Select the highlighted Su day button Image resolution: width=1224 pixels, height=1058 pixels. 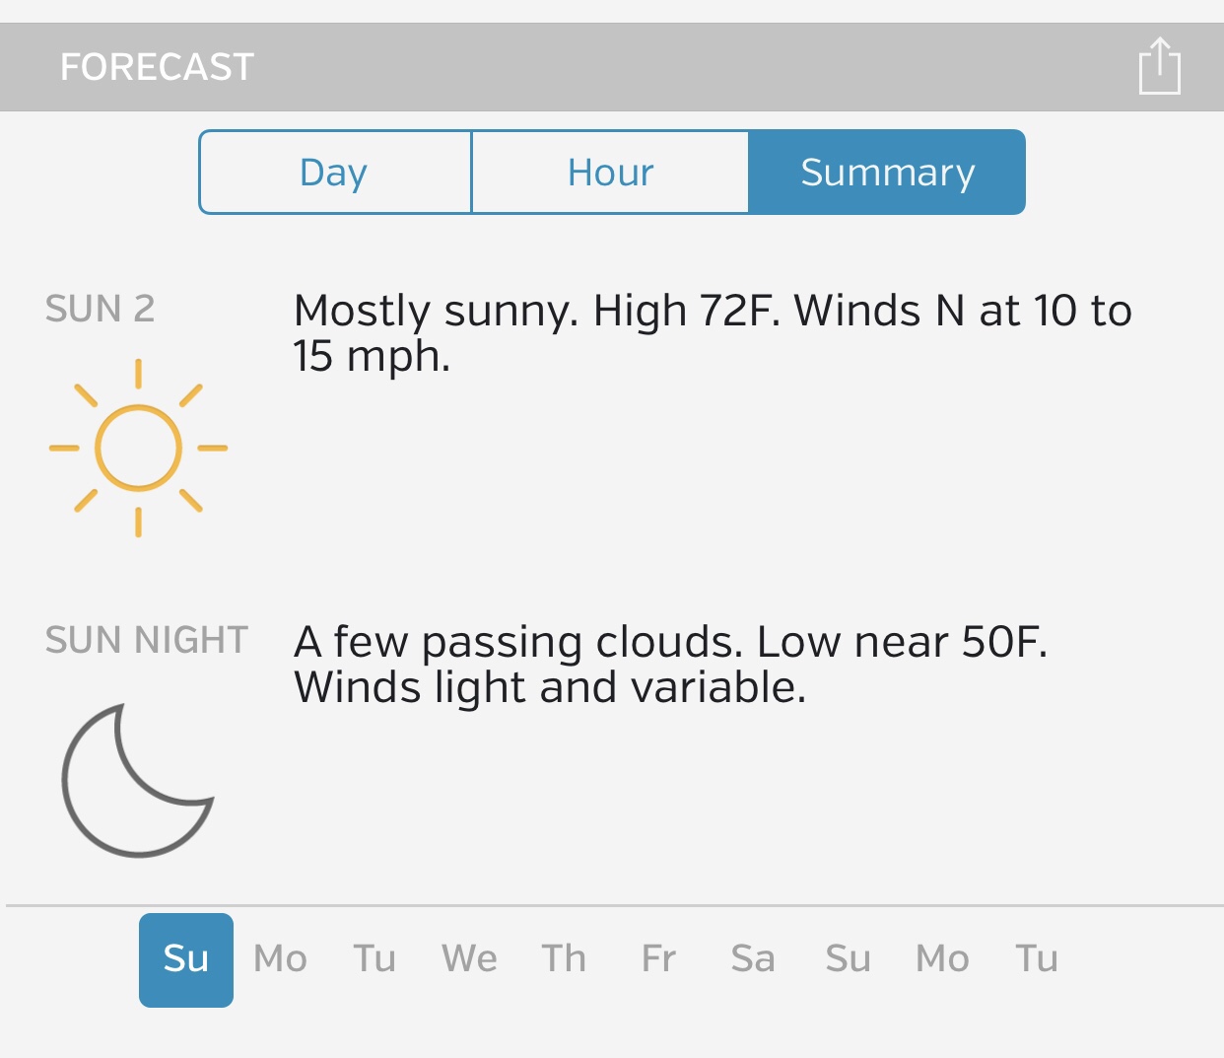coord(186,959)
